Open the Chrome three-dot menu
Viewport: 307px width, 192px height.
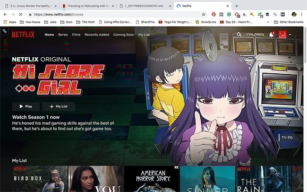point(302,14)
